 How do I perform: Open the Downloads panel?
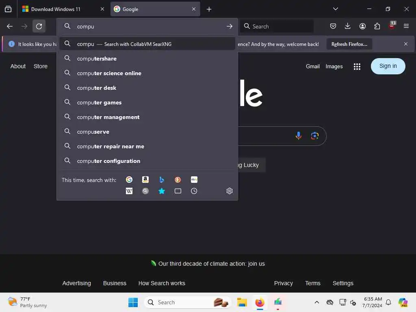348,26
